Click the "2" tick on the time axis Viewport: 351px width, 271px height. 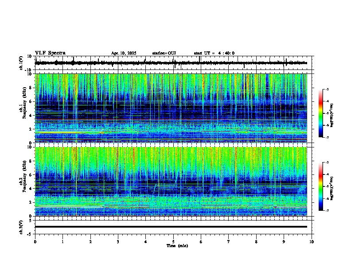[90, 242]
